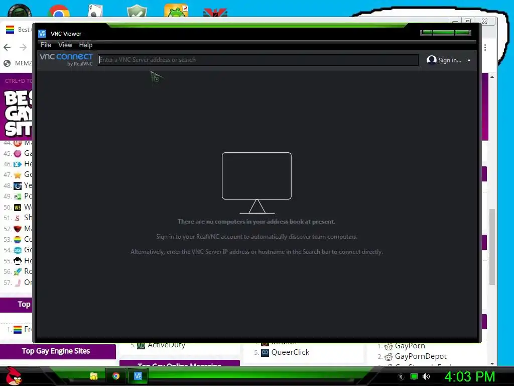Click the QueerClick site icon
514x386 pixels.
coord(265,352)
